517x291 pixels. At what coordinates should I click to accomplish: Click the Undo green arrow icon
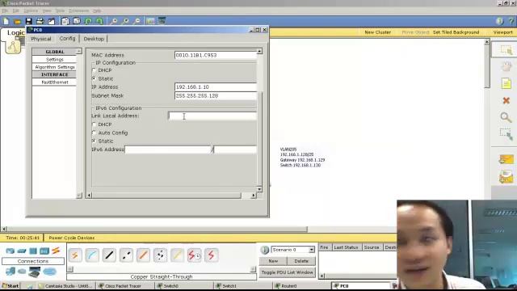click(88, 22)
